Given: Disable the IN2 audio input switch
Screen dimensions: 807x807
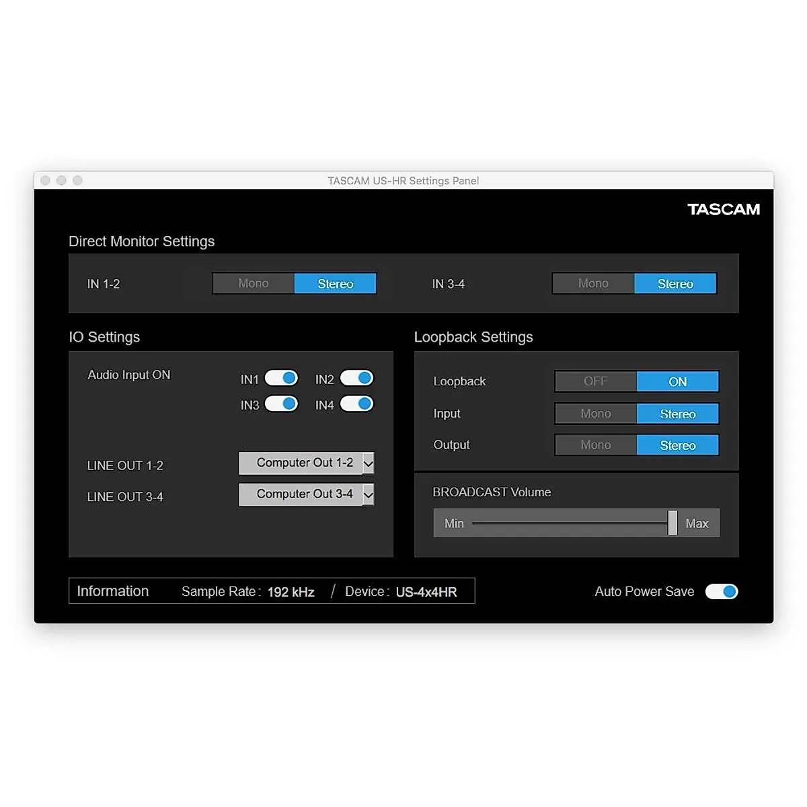Looking at the screenshot, I should pos(356,379).
